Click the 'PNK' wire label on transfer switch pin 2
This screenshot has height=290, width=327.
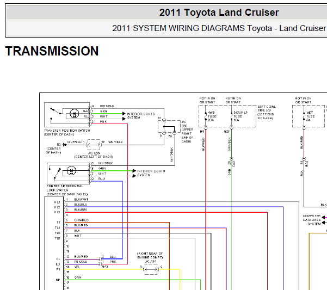(x=103, y=121)
